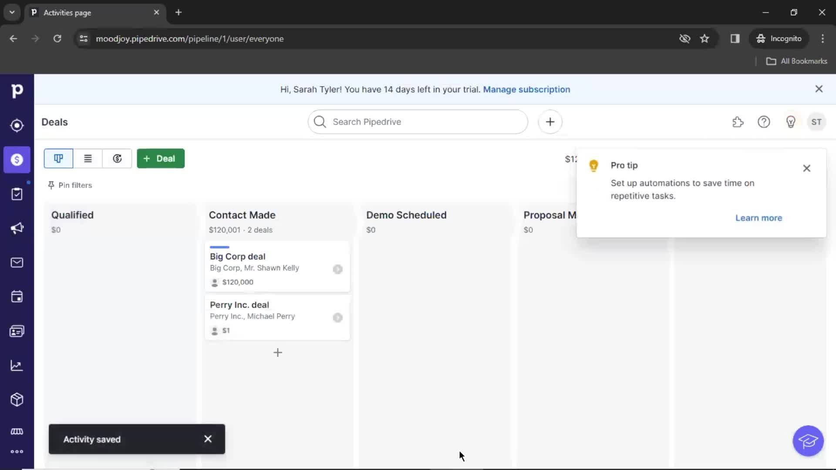
Task: Switch to pipeline kanban view
Action: click(x=58, y=158)
